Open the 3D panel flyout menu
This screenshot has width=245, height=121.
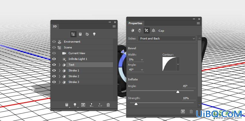click(x=114, y=27)
